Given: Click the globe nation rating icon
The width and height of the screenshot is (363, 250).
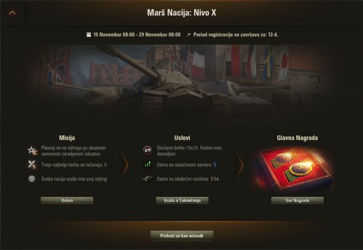Looking at the screenshot, I should click(x=31, y=179).
